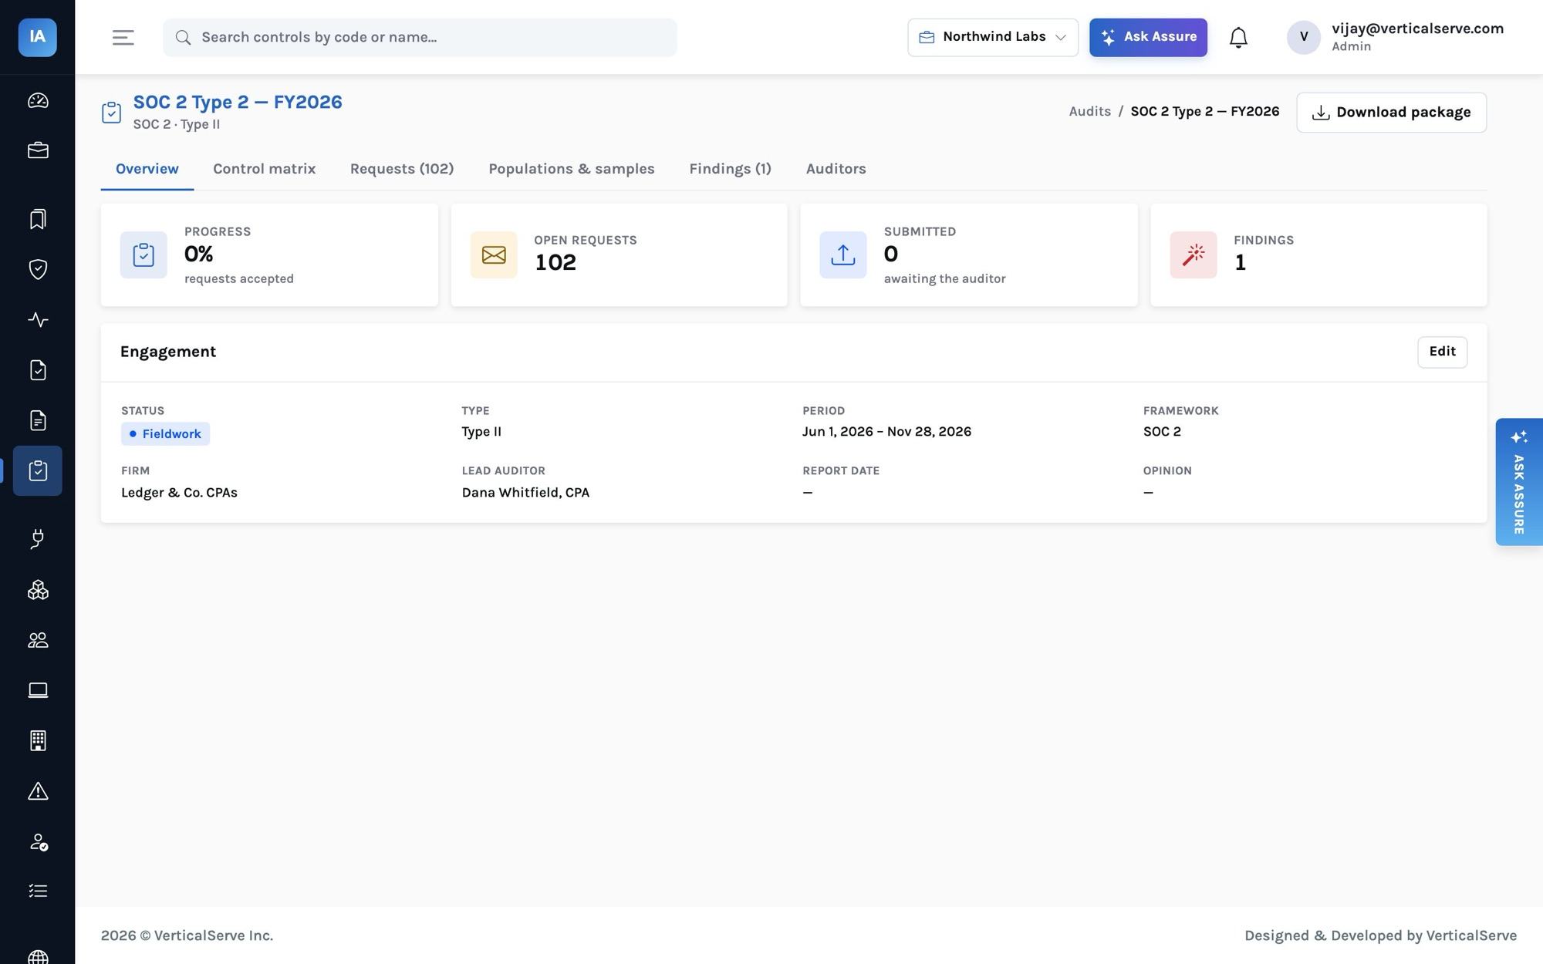Image resolution: width=1543 pixels, height=964 pixels.
Task: Open the user verified sidebar icon
Action: [x=38, y=841]
